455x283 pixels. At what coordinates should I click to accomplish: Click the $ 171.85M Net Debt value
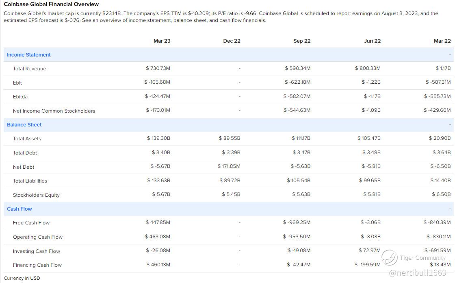point(229,166)
